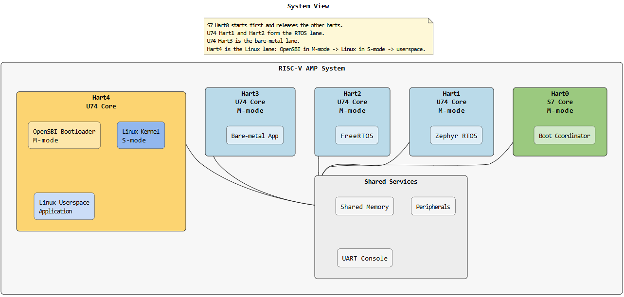The height and width of the screenshot is (297, 624).
Task: Click note line about Hart4 Linux lane
Action: pos(316,49)
